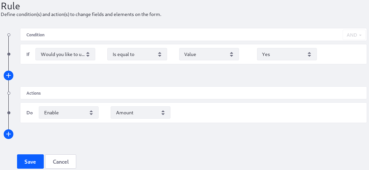Open the 'Enable' action dropdown
369x170 pixels.
coord(69,112)
